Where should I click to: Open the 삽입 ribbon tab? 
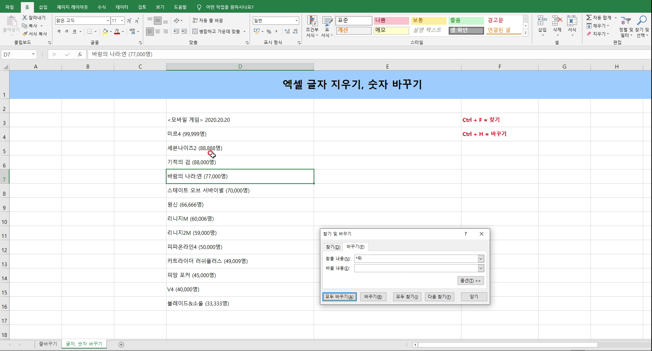pos(43,7)
